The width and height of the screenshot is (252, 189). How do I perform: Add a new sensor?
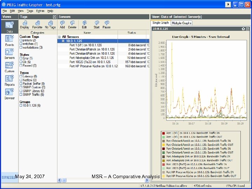pyautogui.click(x=62, y=25)
